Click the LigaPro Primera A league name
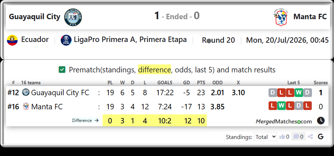The height and width of the screenshot is (156, 334). click(130, 40)
